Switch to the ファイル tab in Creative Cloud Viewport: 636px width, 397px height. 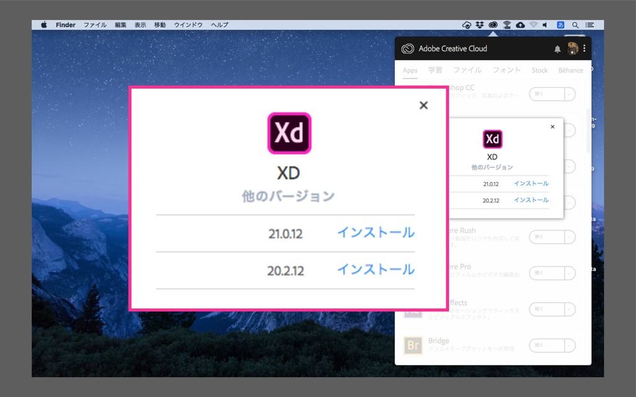click(467, 70)
